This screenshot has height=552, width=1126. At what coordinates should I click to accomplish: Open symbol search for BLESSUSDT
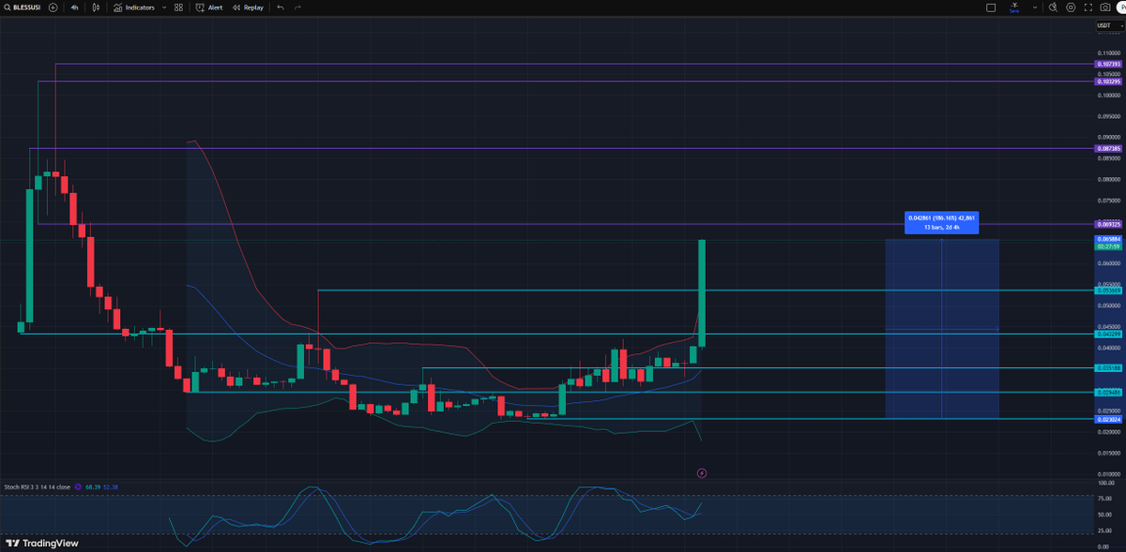pos(21,7)
